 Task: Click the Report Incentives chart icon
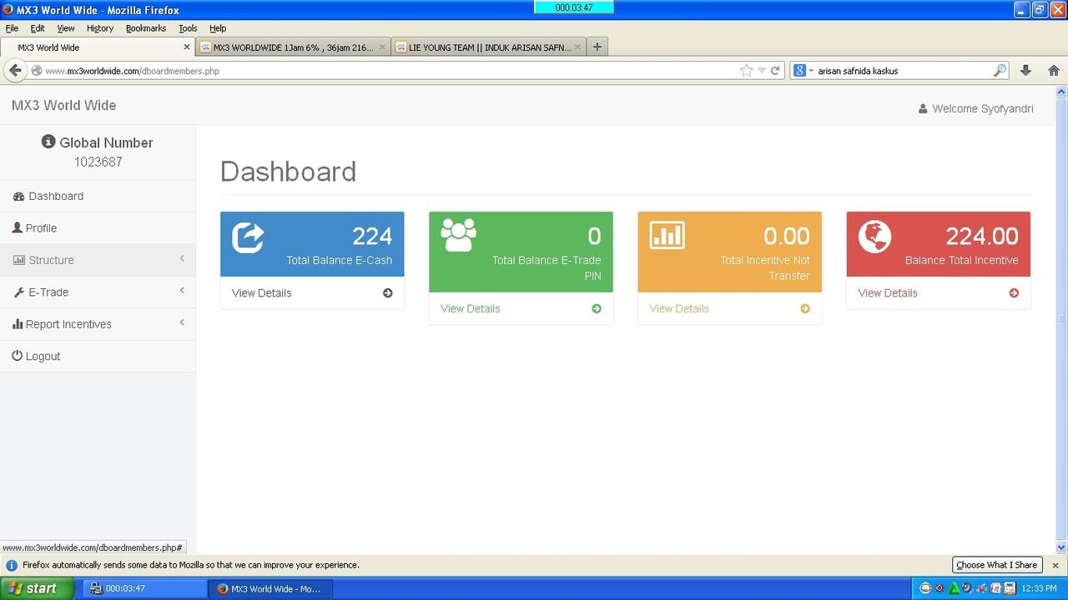click(x=18, y=324)
